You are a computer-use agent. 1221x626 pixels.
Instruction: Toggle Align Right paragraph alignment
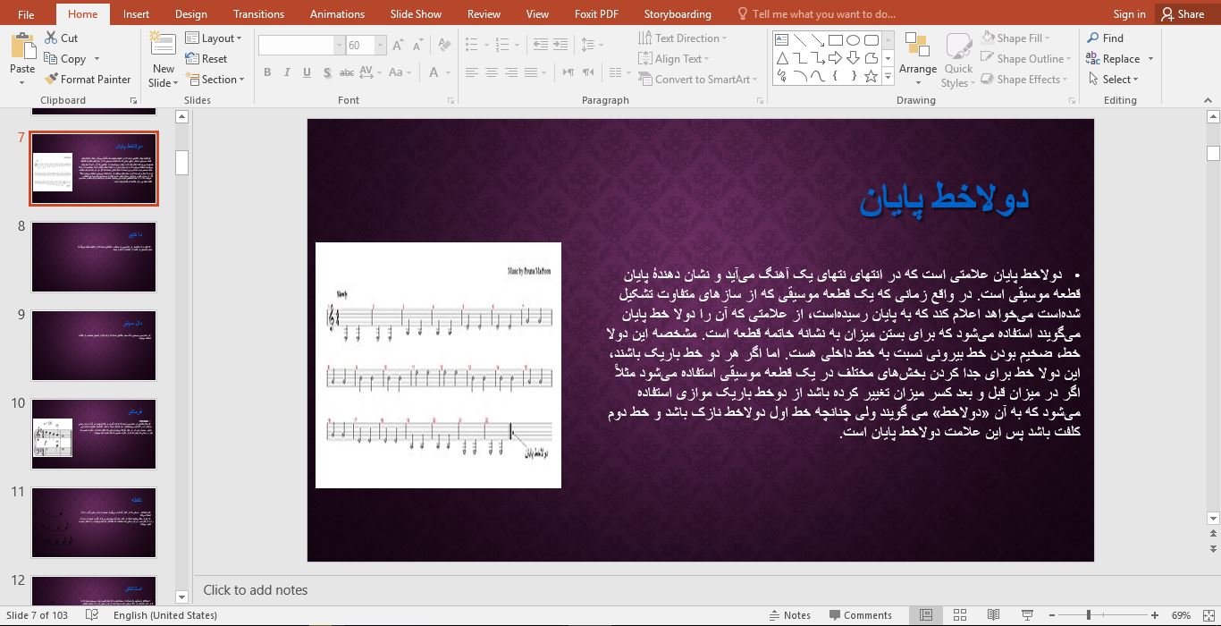(511, 72)
